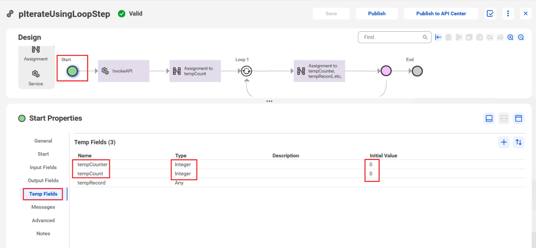This screenshot has height=248, width=536.
Task: Click the Name column header
Action: 85,156
